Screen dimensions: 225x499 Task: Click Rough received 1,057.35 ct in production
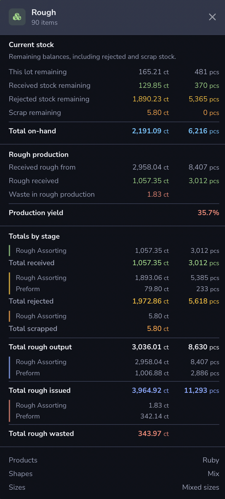coord(151,181)
